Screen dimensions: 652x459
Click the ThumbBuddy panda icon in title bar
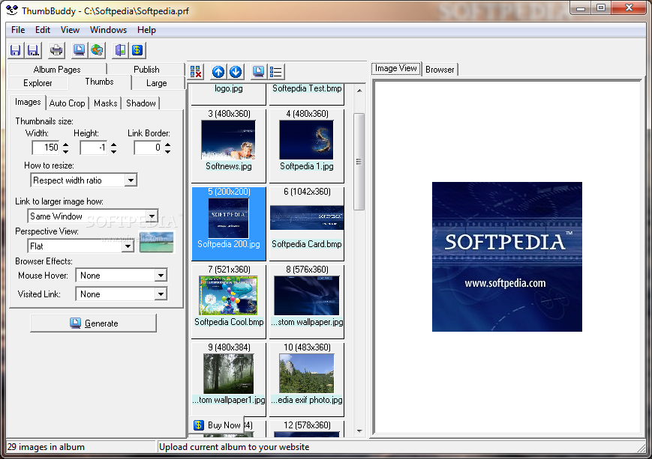click(12, 10)
